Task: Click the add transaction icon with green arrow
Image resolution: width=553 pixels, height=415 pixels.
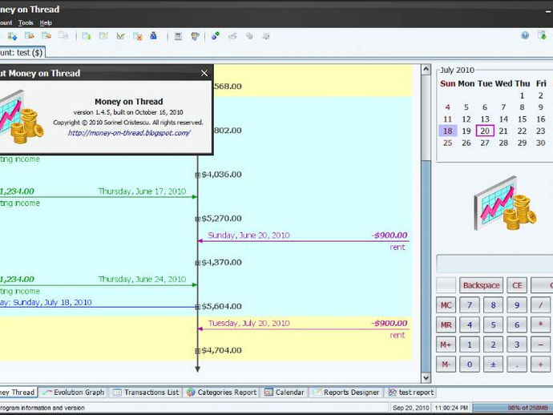Action: [x=87, y=36]
